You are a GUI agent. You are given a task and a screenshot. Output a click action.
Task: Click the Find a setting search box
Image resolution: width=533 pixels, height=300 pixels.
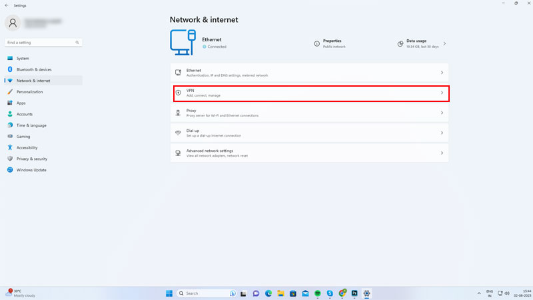point(43,43)
